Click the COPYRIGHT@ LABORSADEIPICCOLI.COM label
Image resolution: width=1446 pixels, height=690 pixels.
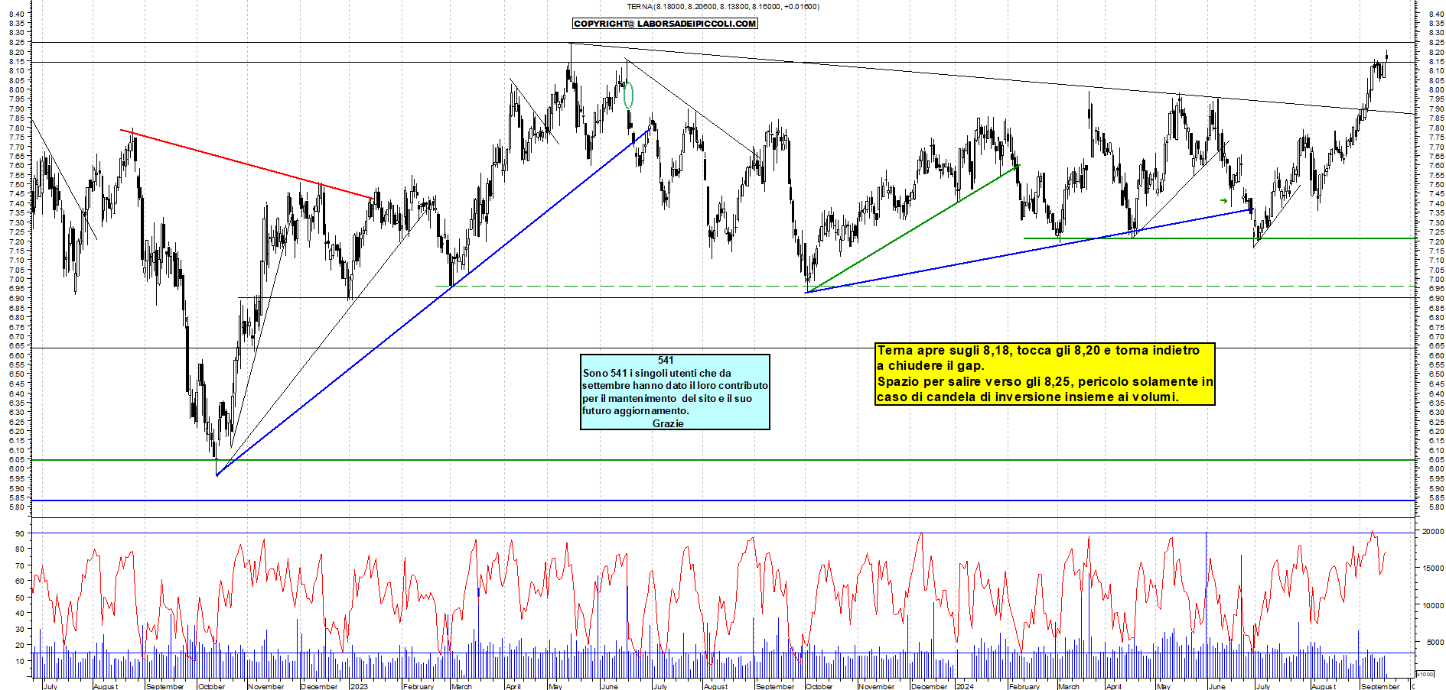665,24
